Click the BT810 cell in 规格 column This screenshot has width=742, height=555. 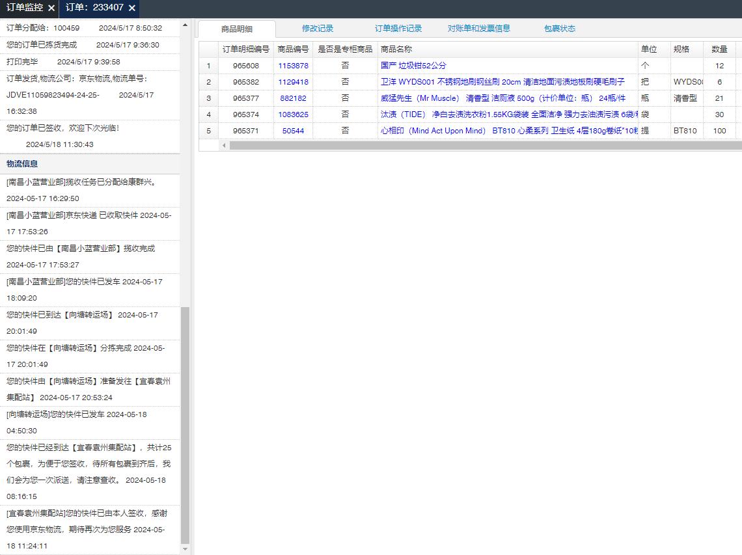click(x=687, y=131)
